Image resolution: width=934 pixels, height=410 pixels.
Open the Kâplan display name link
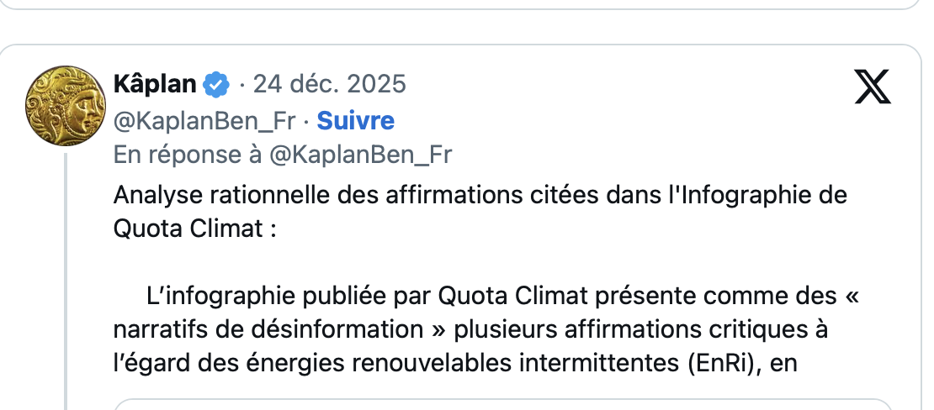155,84
